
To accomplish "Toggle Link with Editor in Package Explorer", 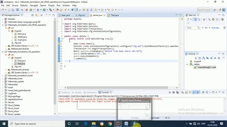I will point(36,15).
